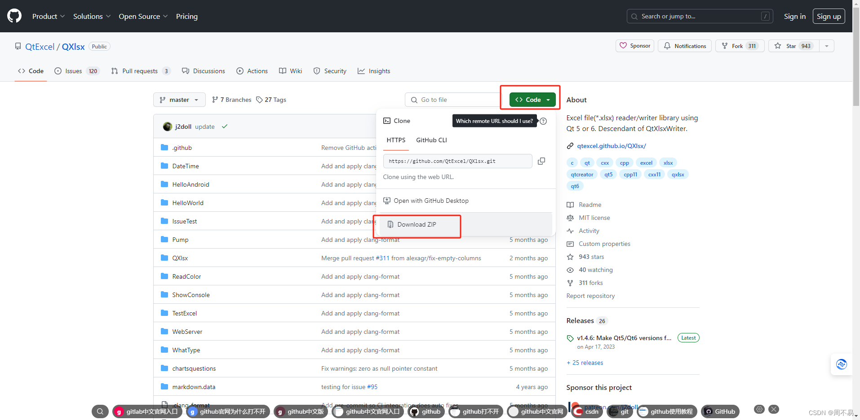Click the commit status check mark

point(225,127)
